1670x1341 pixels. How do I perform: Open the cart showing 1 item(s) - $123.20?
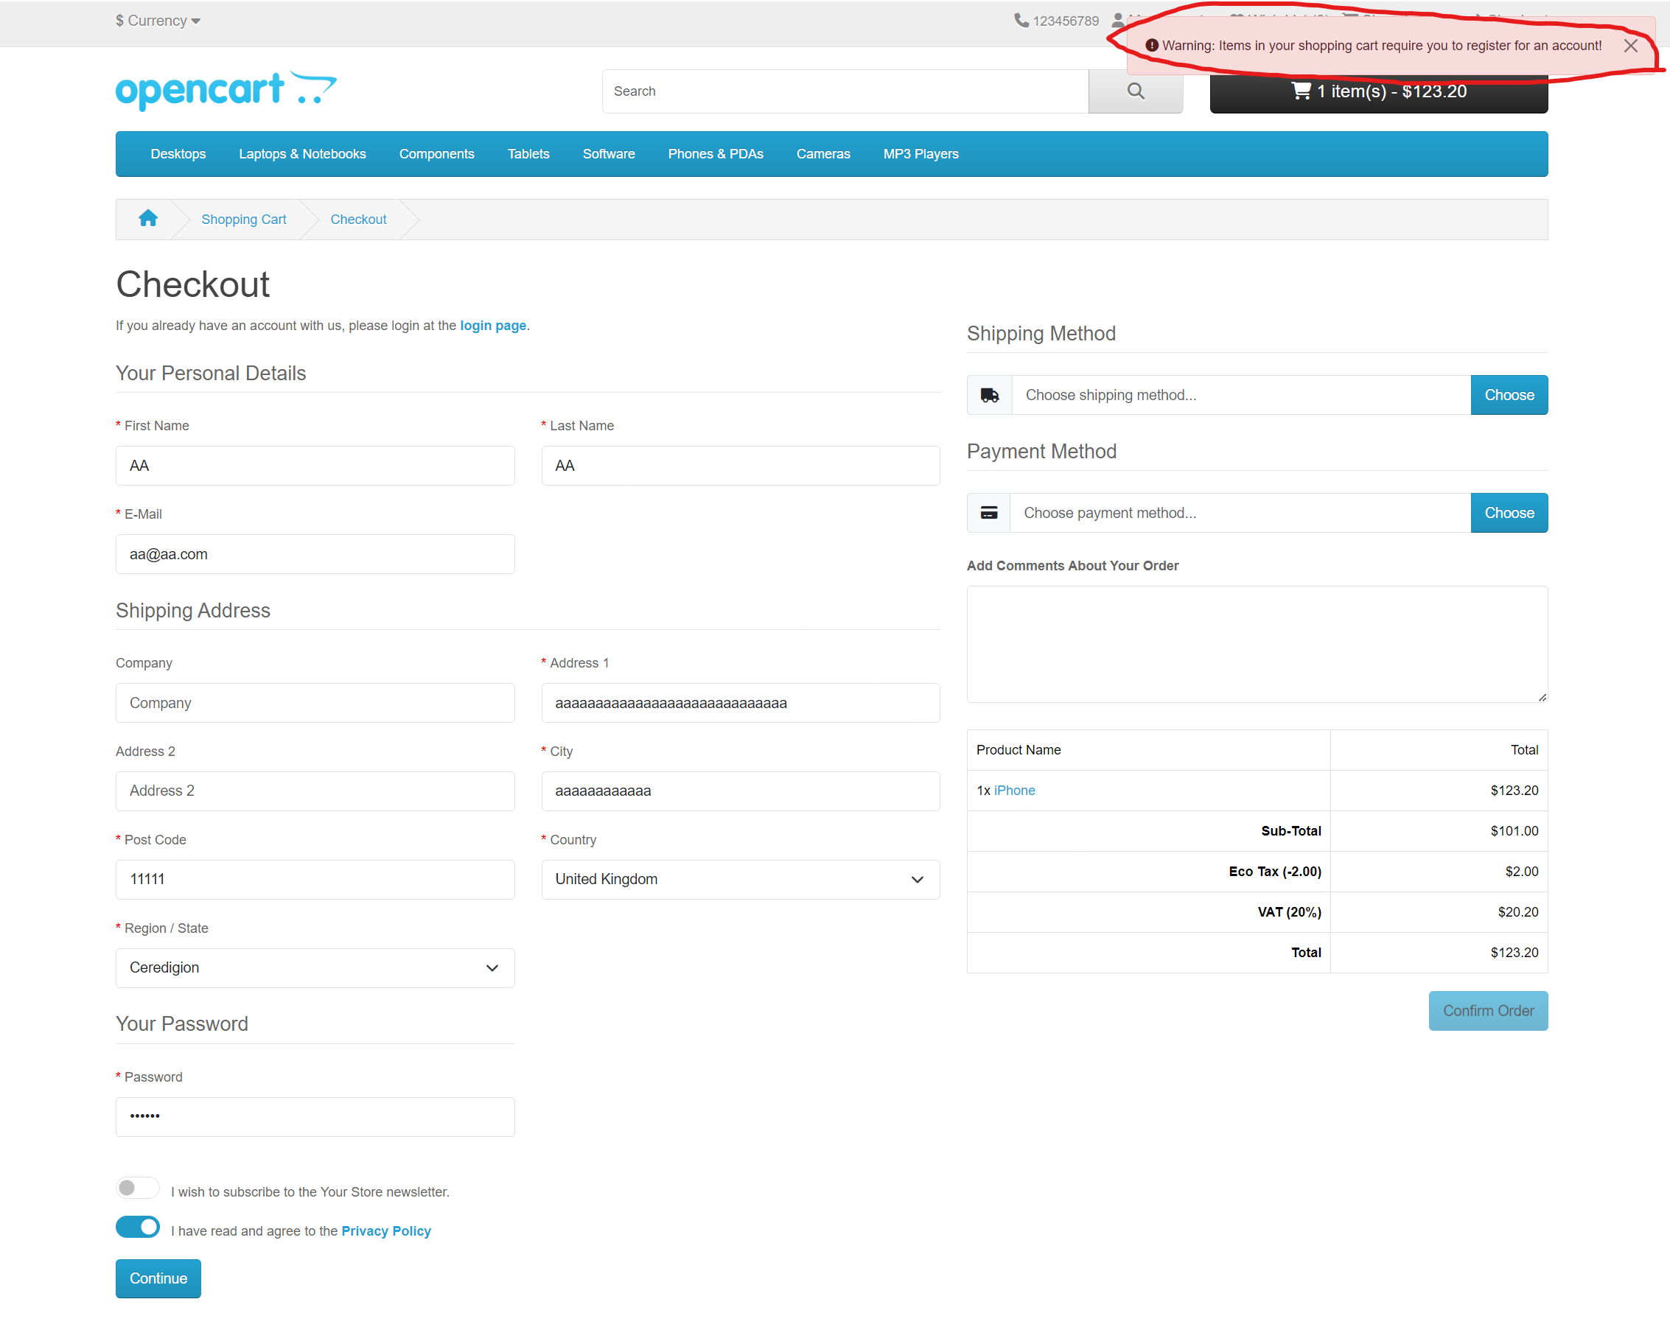point(1378,92)
